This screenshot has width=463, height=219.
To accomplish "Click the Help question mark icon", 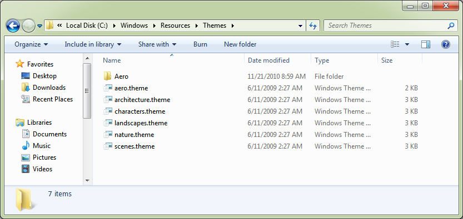I will (446, 44).
